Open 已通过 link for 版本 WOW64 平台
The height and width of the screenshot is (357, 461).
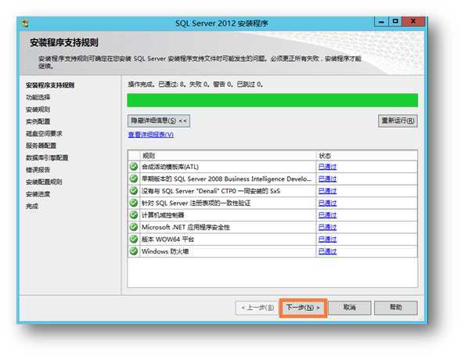(327, 239)
